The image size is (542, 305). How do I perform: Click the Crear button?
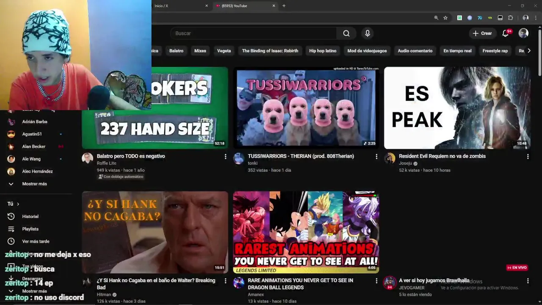pos(482,33)
